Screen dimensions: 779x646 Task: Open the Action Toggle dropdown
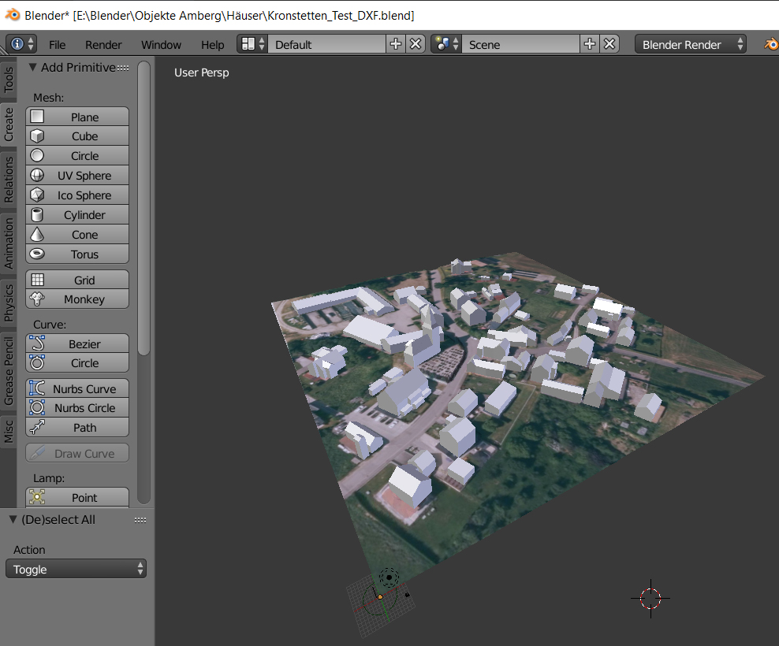[76, 569]
